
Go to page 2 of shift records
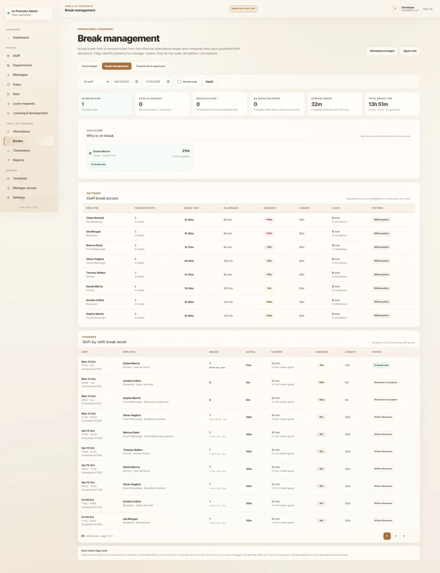395,536
